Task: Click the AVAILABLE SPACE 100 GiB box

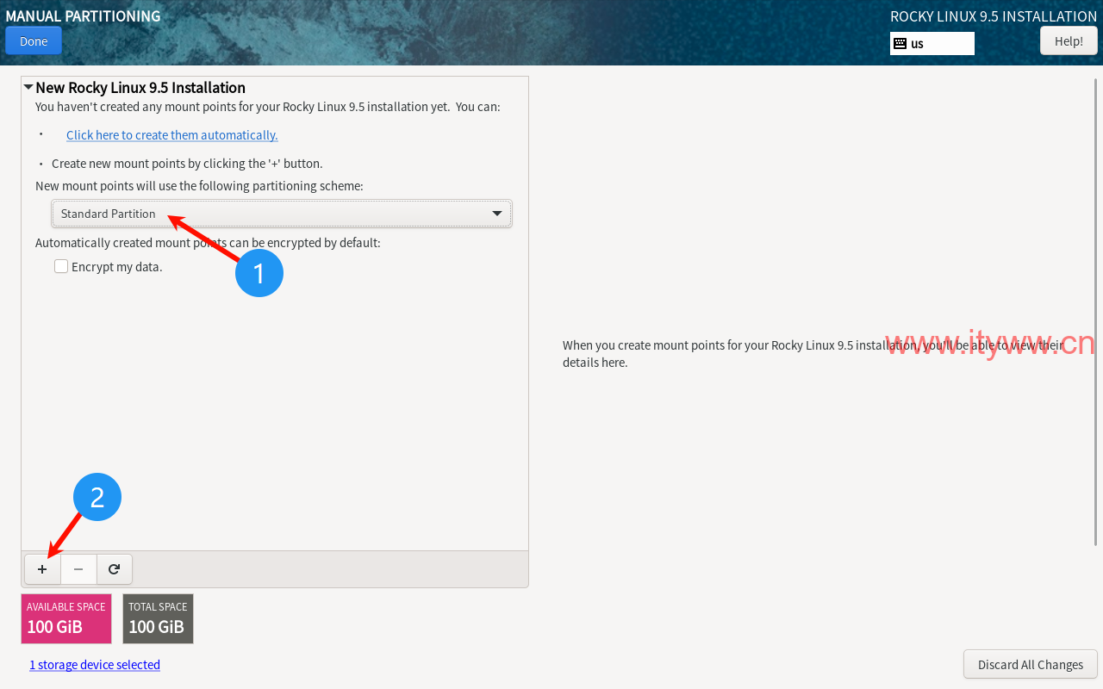Action: [66, 618]
